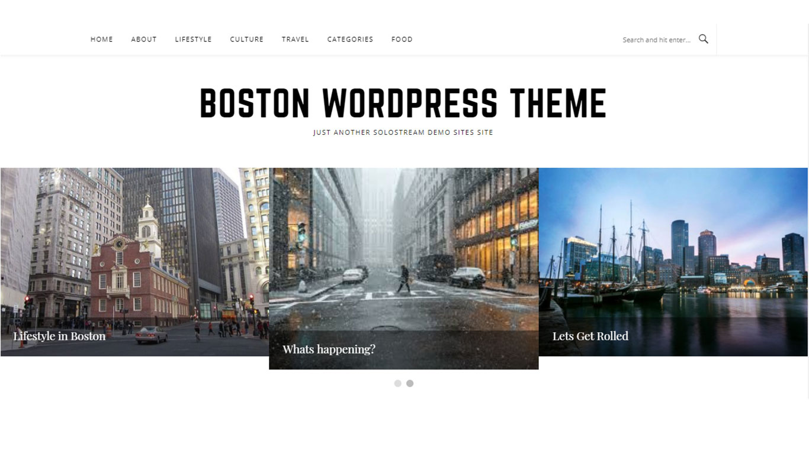Focus the 'Search and hit enter' field

pos(656,40)
